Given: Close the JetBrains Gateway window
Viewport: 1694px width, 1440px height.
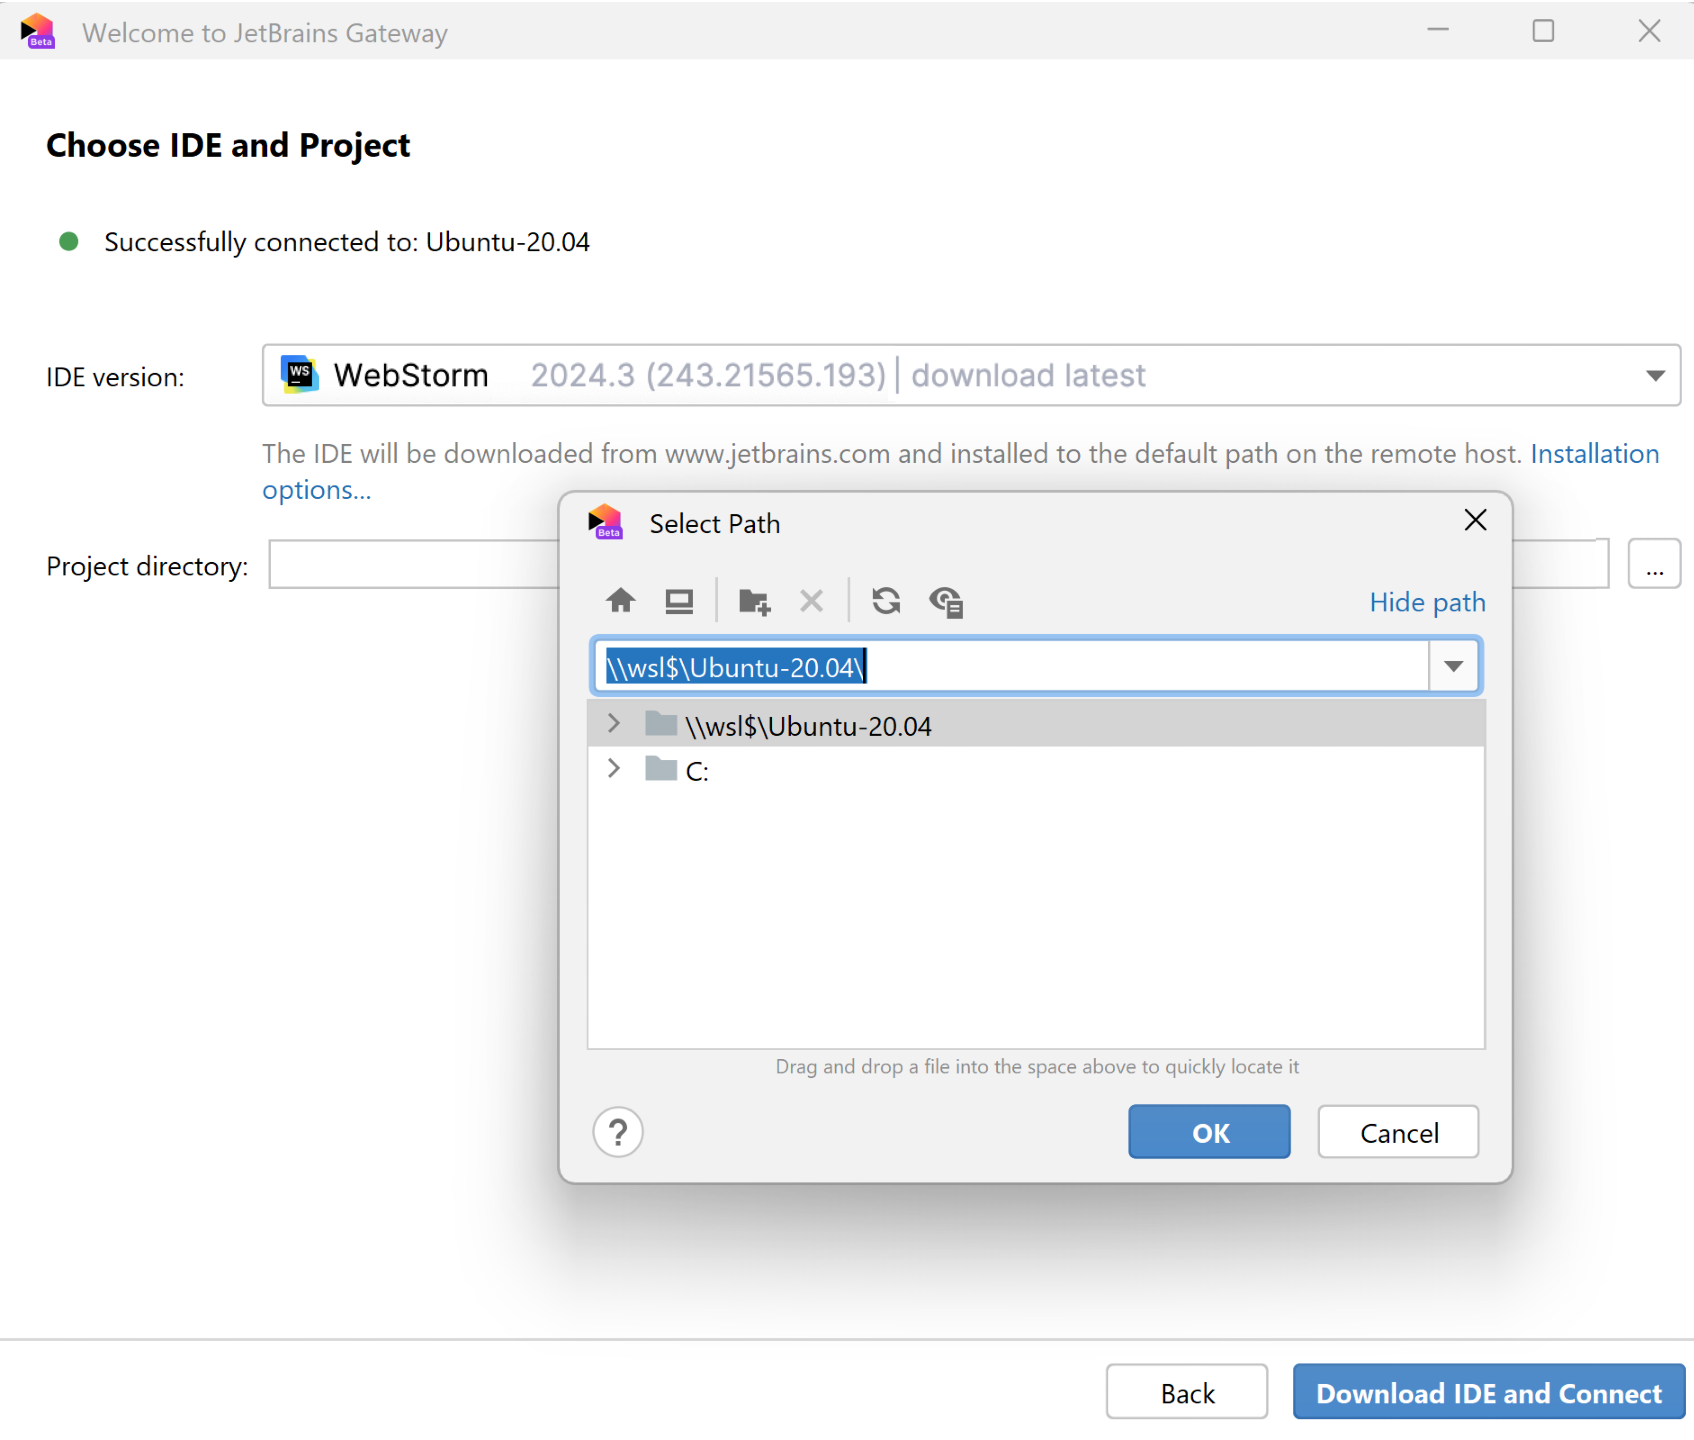Looking at the screenshot, I should [x=1649, y=31].
